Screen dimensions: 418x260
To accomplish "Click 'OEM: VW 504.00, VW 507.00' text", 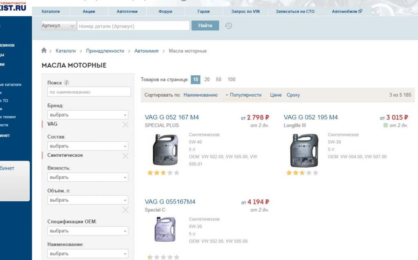I will 357,157.
